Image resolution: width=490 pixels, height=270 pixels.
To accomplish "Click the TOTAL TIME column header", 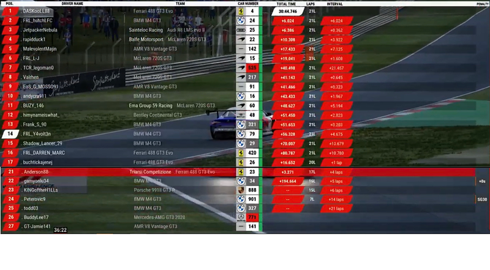I will coord(286,4).
